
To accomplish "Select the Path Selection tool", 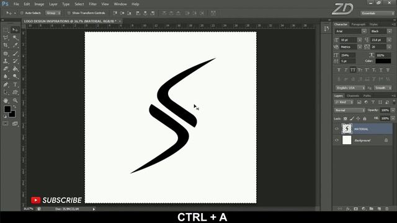I will (6, 92).
